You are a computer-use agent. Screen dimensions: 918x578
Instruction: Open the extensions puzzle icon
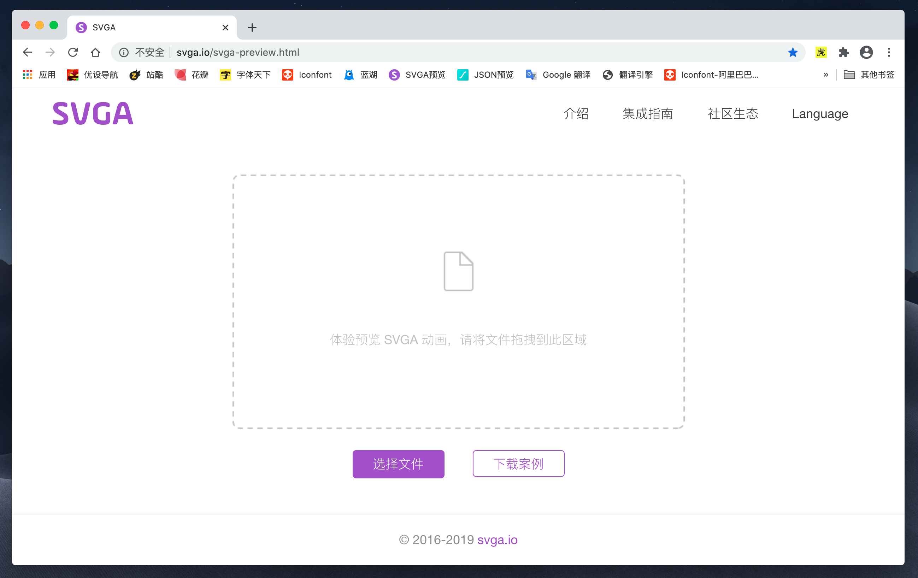coord(843,52)
